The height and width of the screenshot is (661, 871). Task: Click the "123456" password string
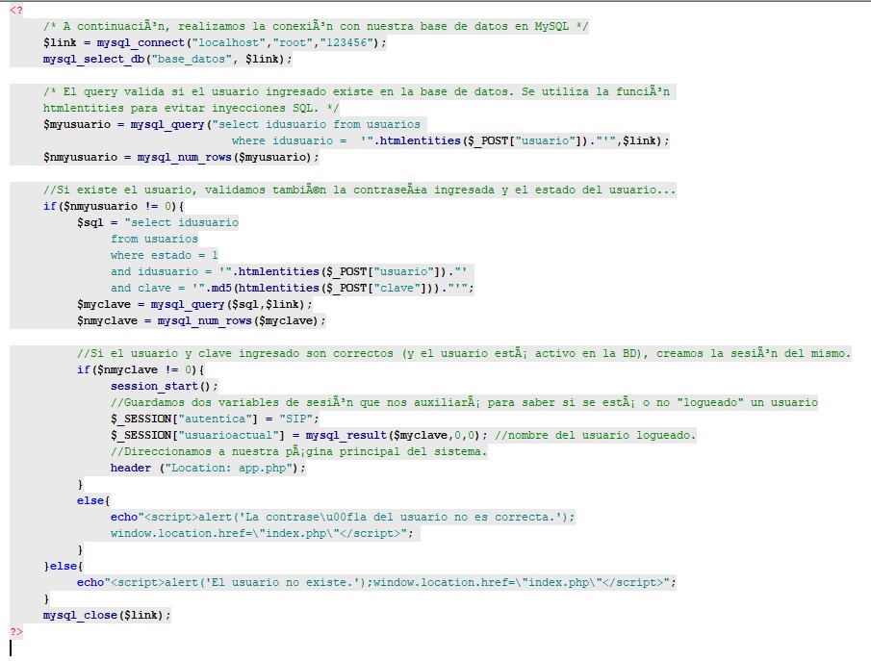346,42
